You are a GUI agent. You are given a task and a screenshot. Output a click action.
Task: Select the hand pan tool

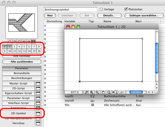click(x=103, y=92)
